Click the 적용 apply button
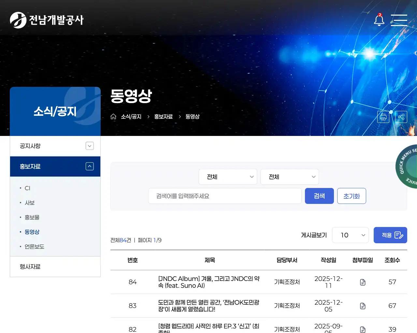This screenshot has width=417, height=333. 390,235
